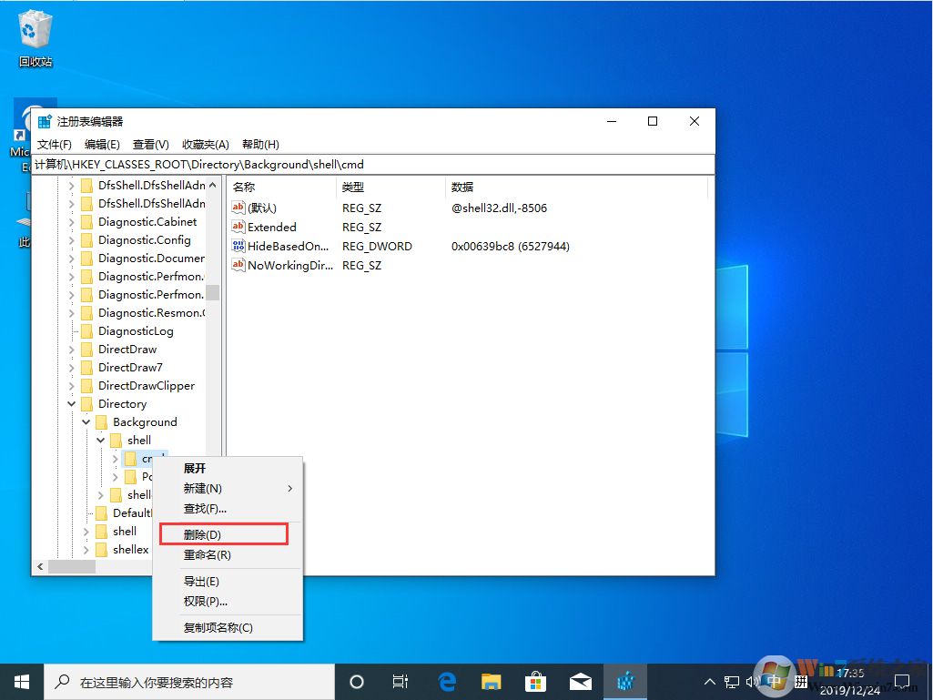Collapse the Background registry key
Screen dimensions: 933x700
click(x=86, y=421)
